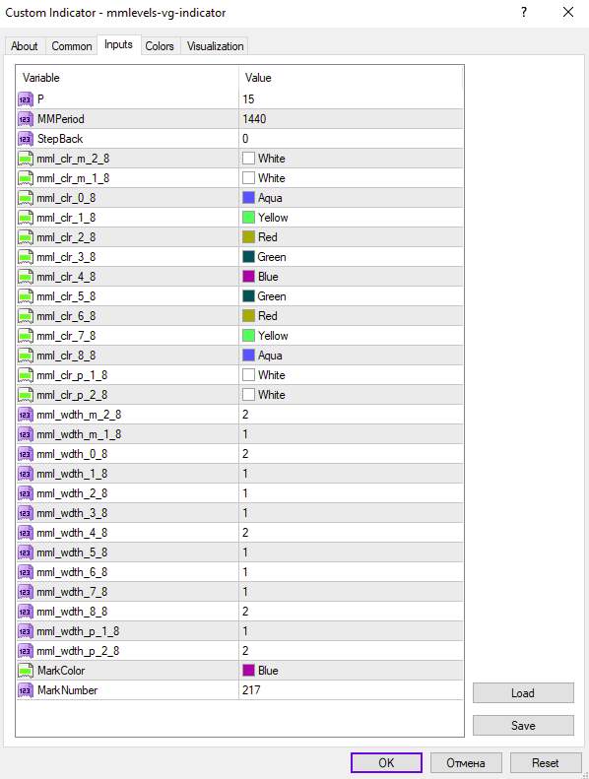
Task: Click the Save button
Action: click(x=523, y=726)
